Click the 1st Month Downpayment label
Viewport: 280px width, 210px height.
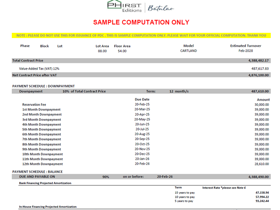pyautogui.click(x=41, y=109)
